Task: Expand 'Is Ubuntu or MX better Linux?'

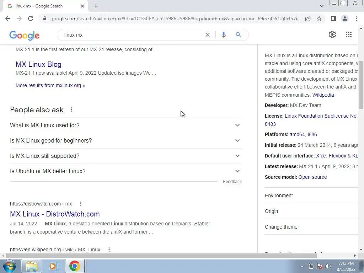Action: tap(126, 171)
